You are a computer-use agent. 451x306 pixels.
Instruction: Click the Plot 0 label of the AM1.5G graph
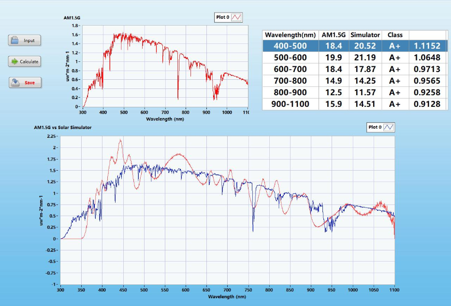point(223,17)
